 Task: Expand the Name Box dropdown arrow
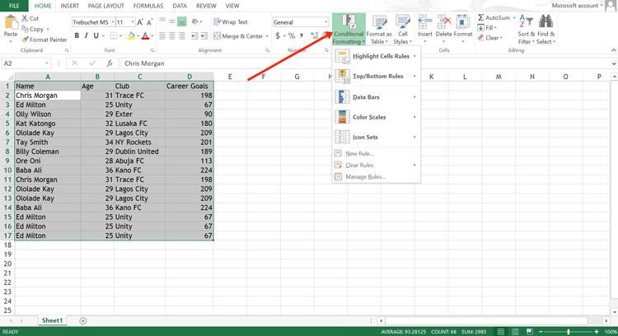click(46, 63)
